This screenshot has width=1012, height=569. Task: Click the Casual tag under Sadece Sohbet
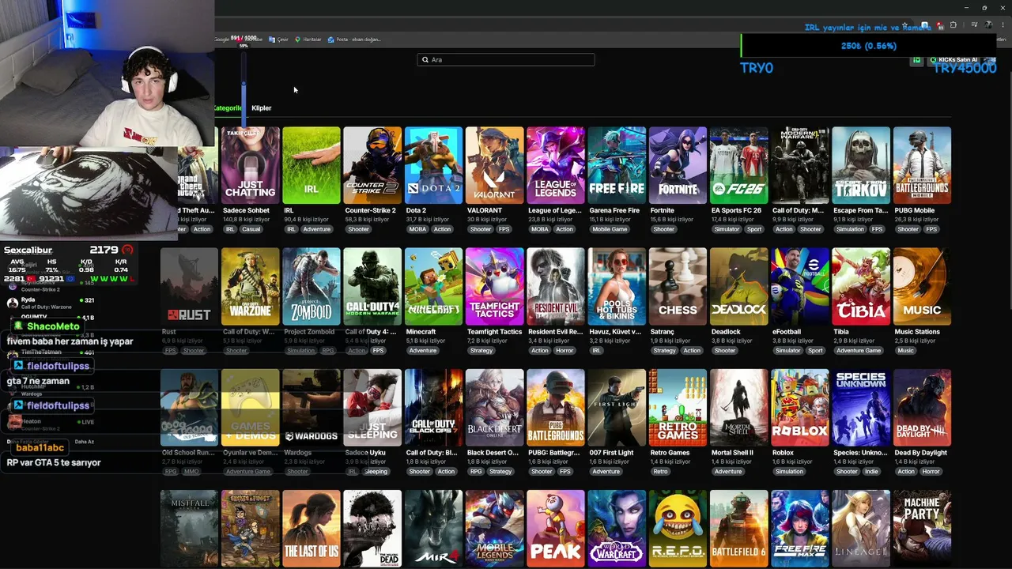click(x=251, y=229)
